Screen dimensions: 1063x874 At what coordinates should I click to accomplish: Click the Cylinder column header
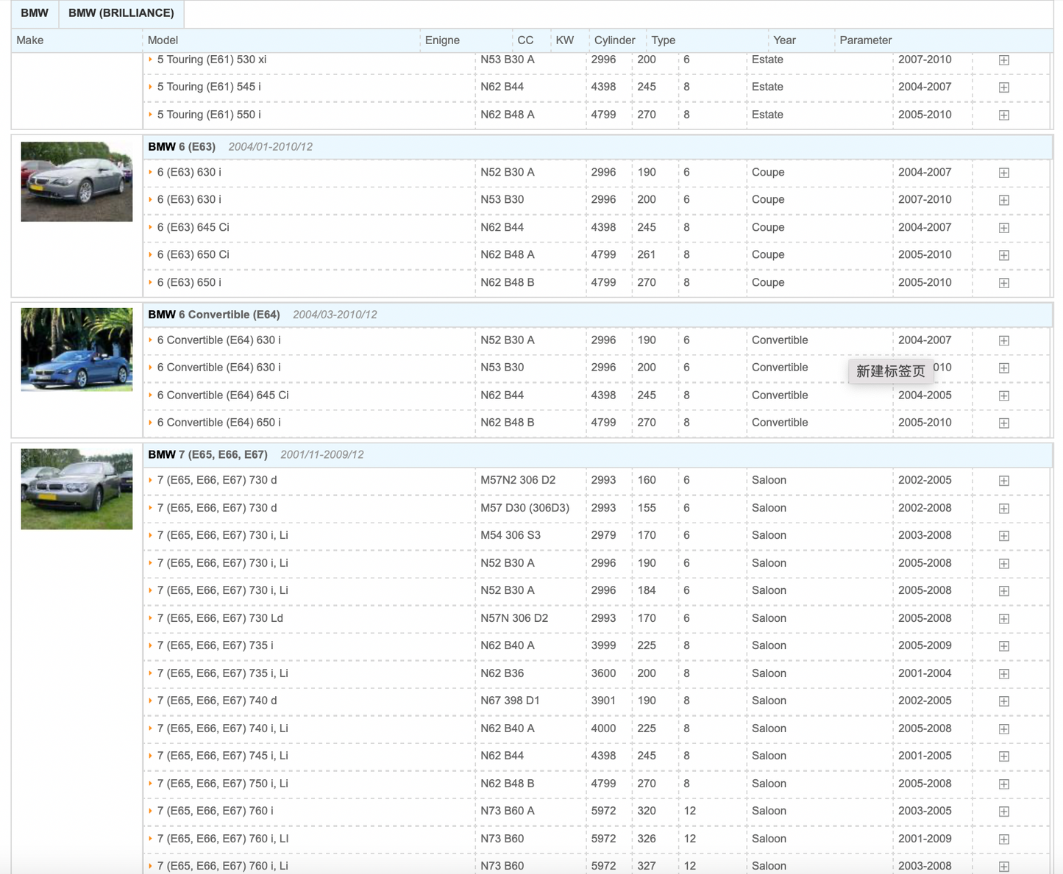point(614,40)
